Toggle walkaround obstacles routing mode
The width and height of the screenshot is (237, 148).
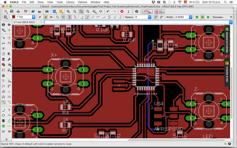tap(46, 17)
